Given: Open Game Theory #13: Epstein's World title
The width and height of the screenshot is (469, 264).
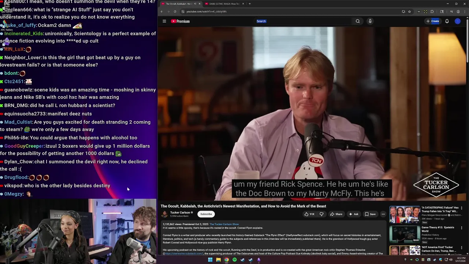Looking at the screenshot, I should [x=437, y=229].
